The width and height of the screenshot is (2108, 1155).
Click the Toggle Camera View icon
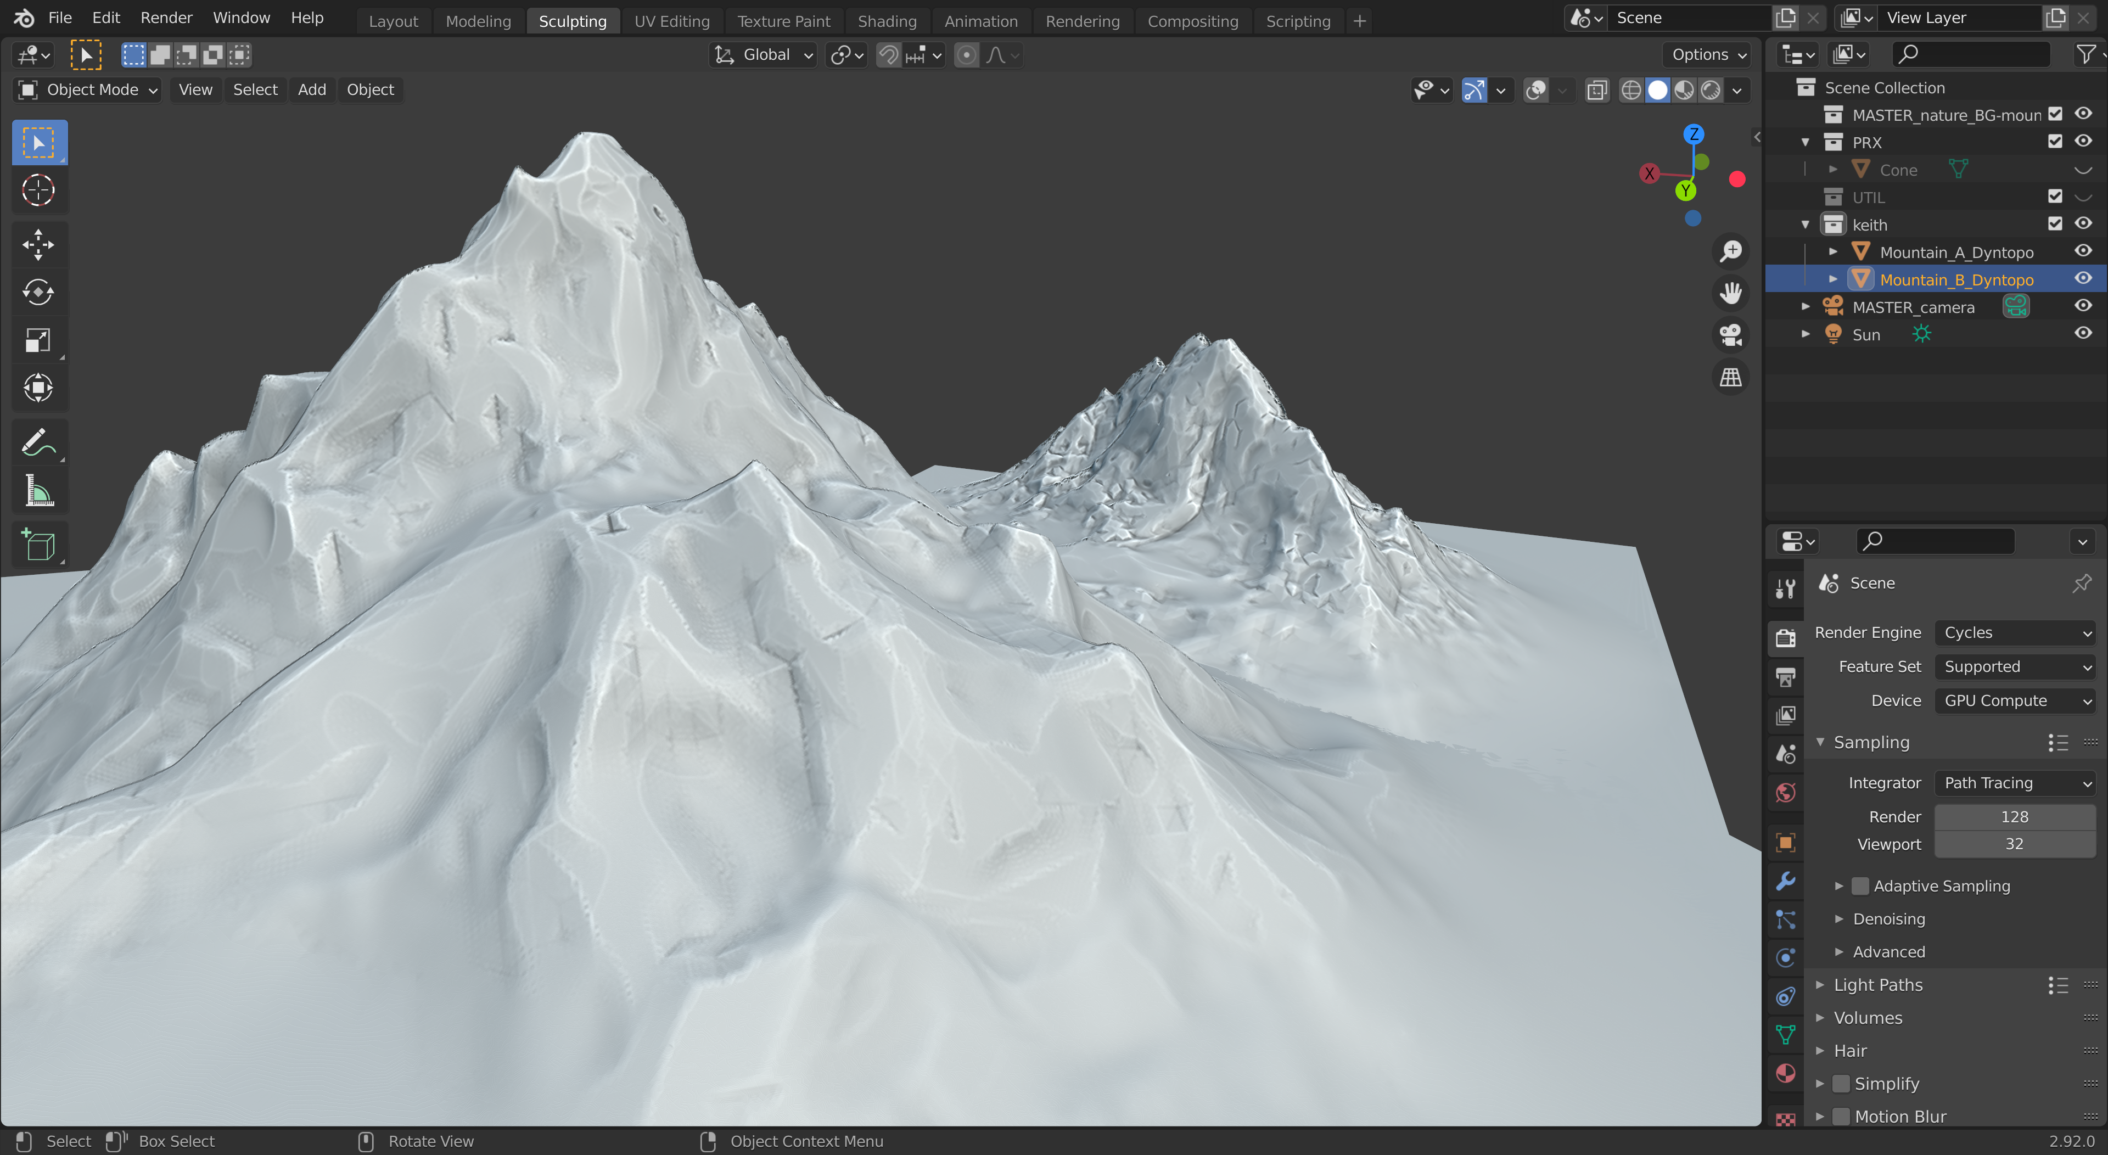coord(1730,335)
